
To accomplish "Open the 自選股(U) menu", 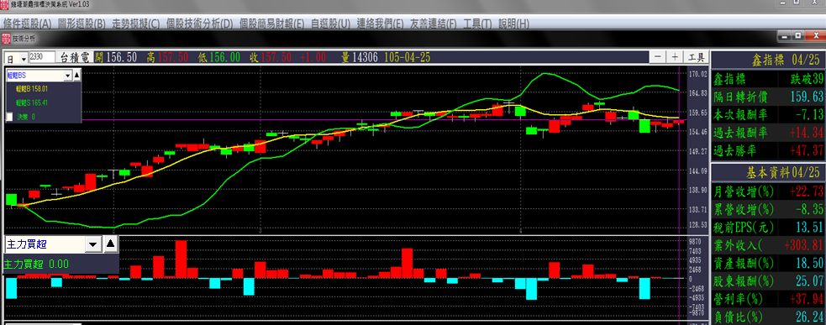I will [x=330, y=24].
